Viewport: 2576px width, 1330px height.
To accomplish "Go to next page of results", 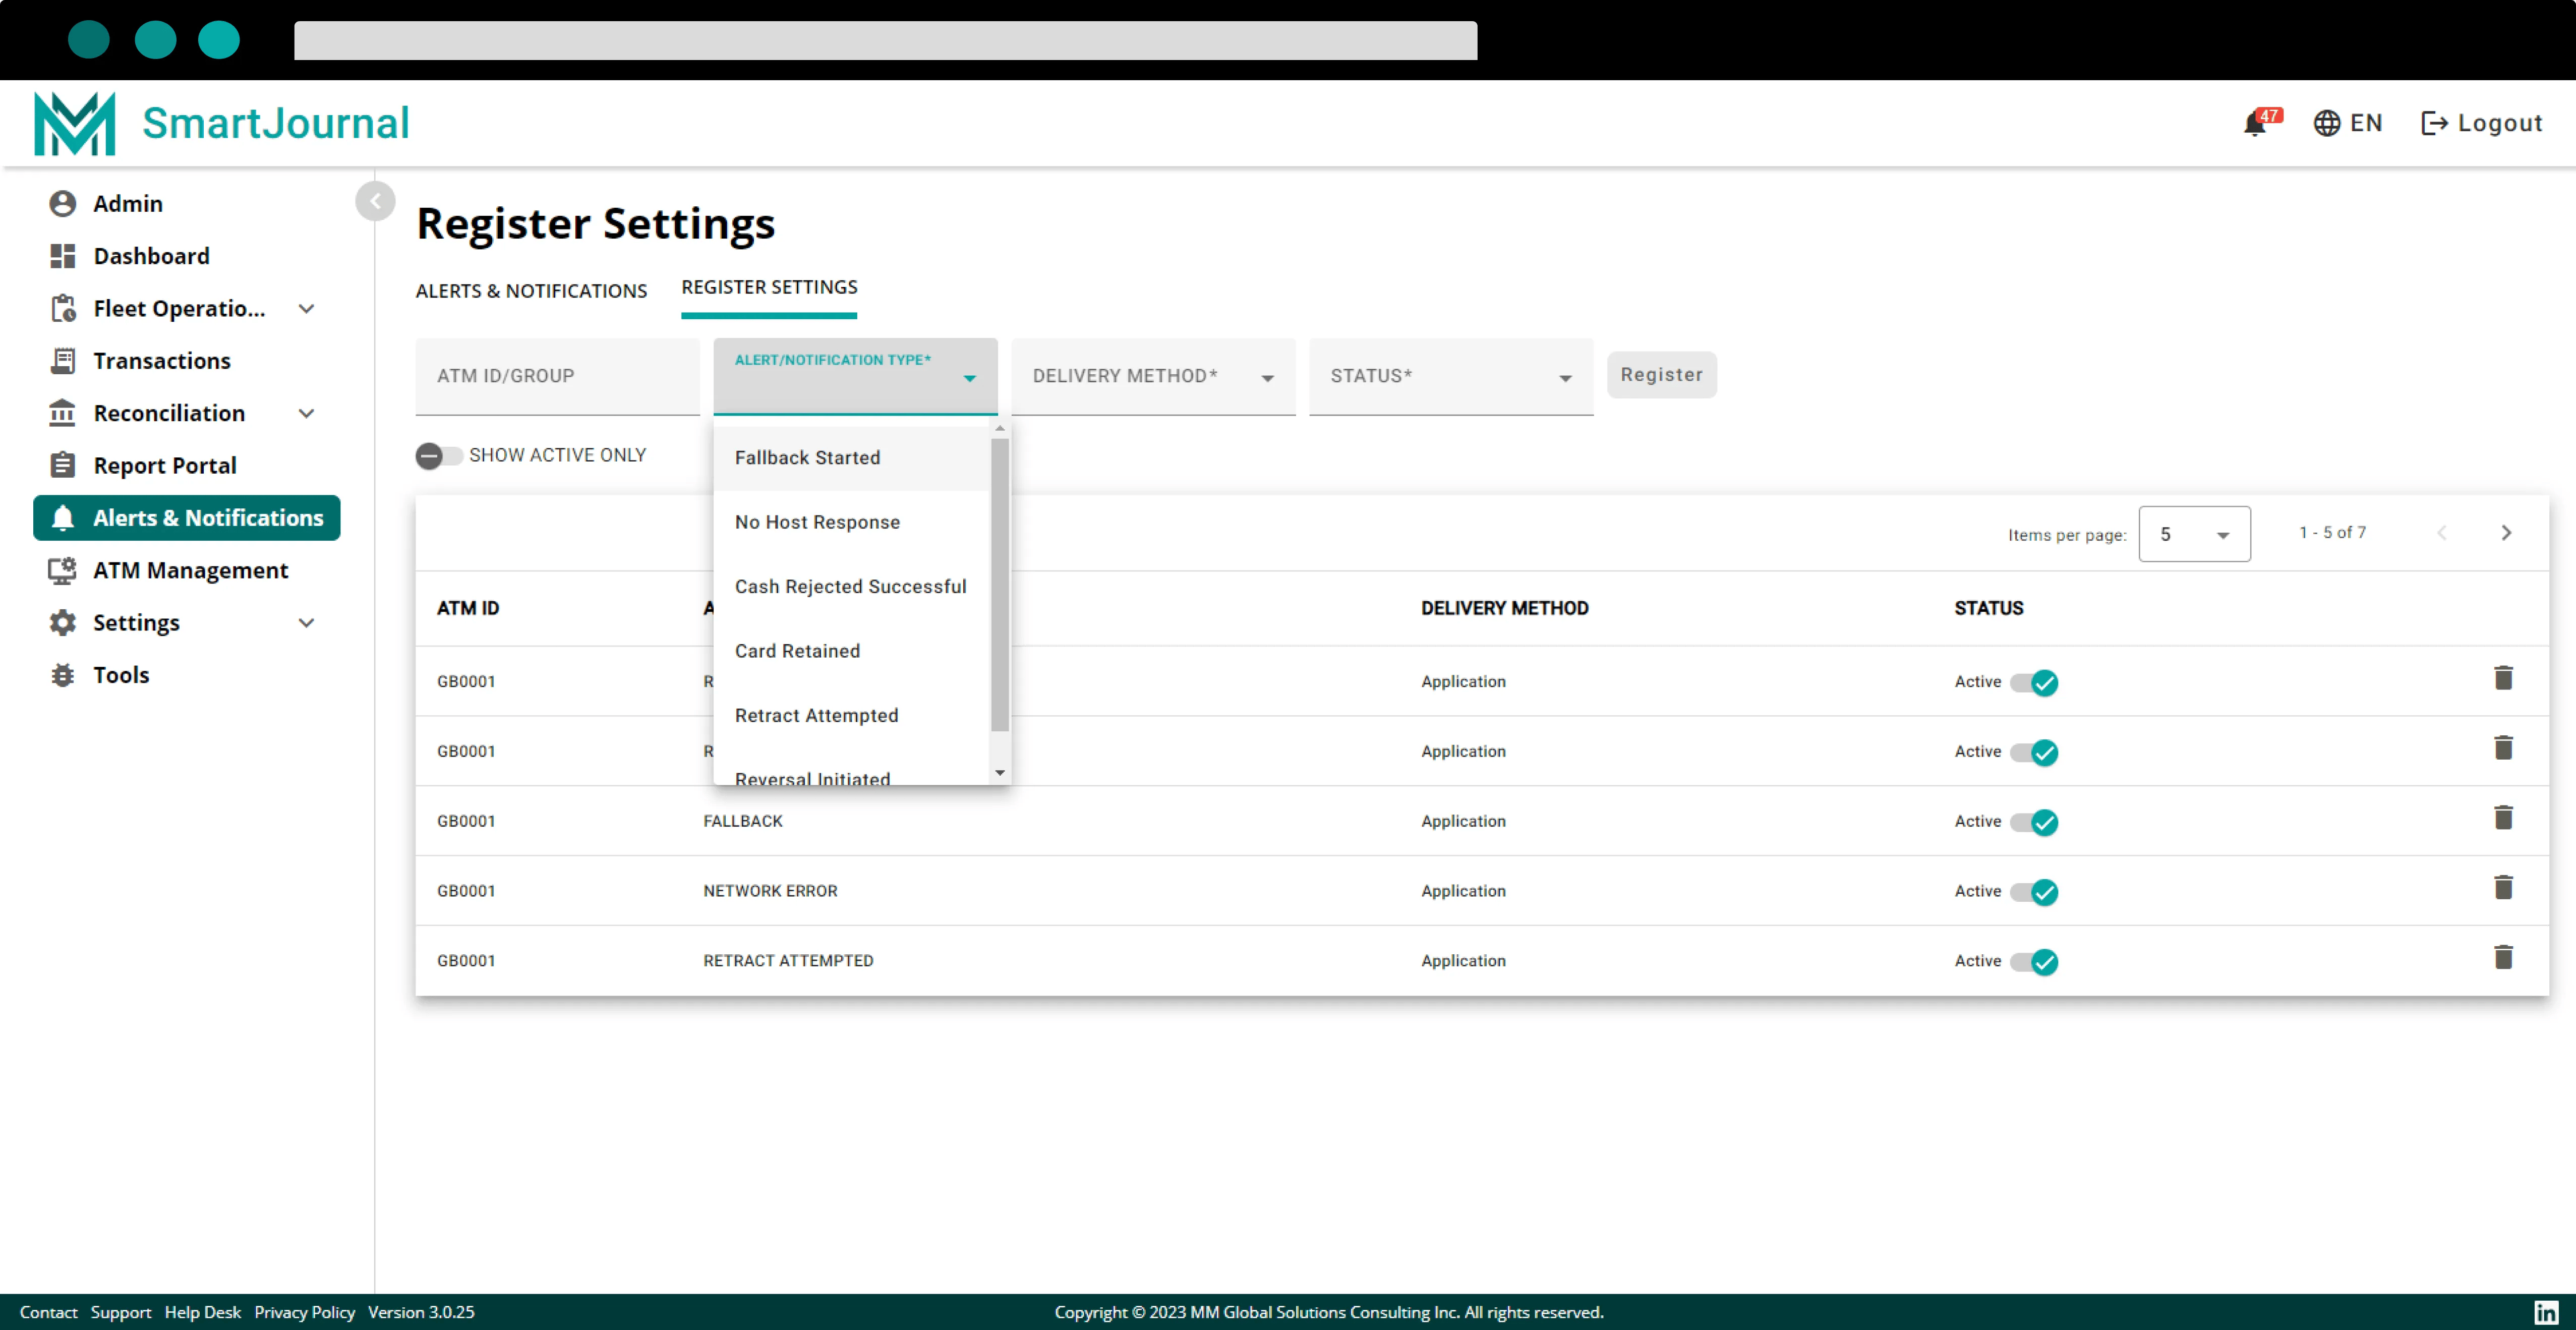I will (x=2506, y=533).
